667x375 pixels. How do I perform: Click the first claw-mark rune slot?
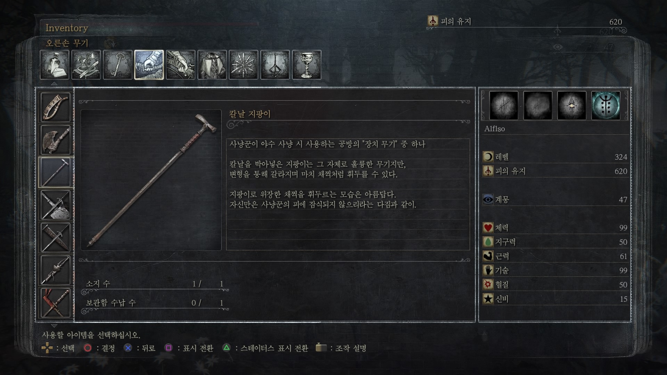[504, 106]
